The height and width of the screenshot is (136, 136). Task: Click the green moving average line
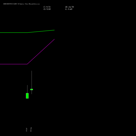click(x=27, y=32)
